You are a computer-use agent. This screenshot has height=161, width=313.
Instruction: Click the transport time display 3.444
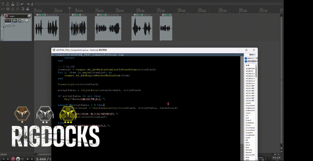pyautogui.click(x=41, y=159)
